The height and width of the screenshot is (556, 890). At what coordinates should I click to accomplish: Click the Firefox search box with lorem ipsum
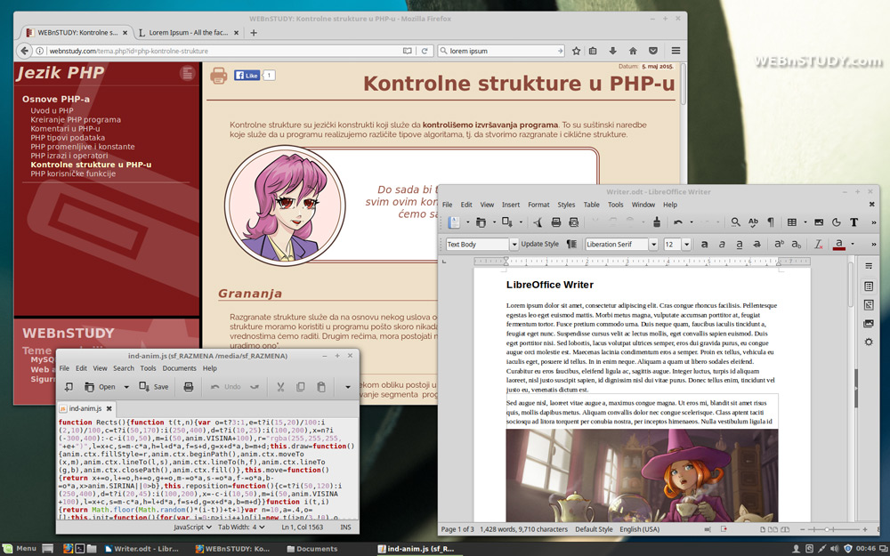(x=500, y=51)
